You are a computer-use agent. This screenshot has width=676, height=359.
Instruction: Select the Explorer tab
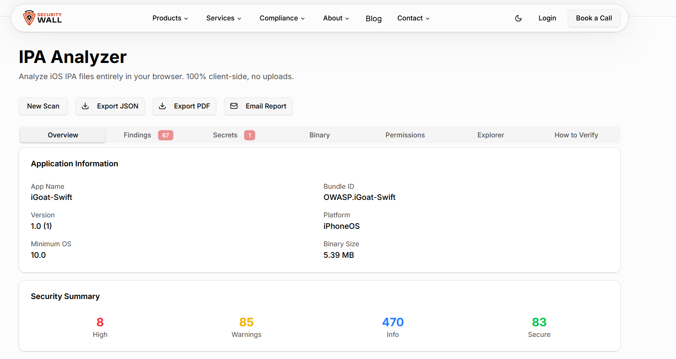pos(491,135)
